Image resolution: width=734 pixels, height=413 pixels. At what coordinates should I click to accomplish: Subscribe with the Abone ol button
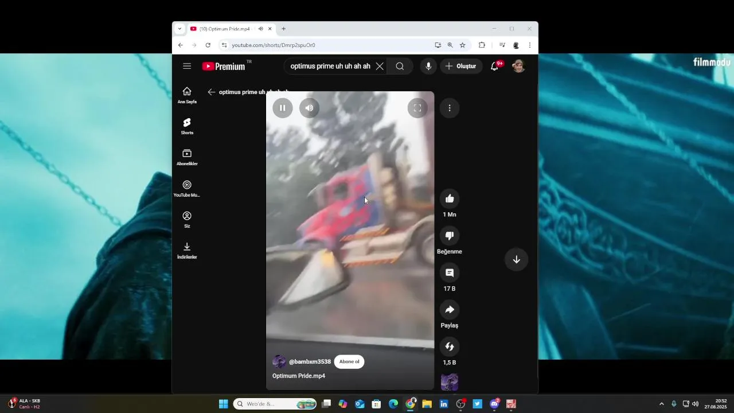[x=349, y=361]
